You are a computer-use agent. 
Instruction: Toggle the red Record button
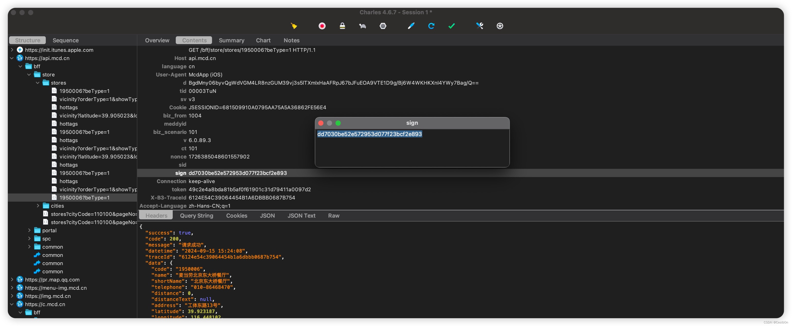(x=322, y=26)
